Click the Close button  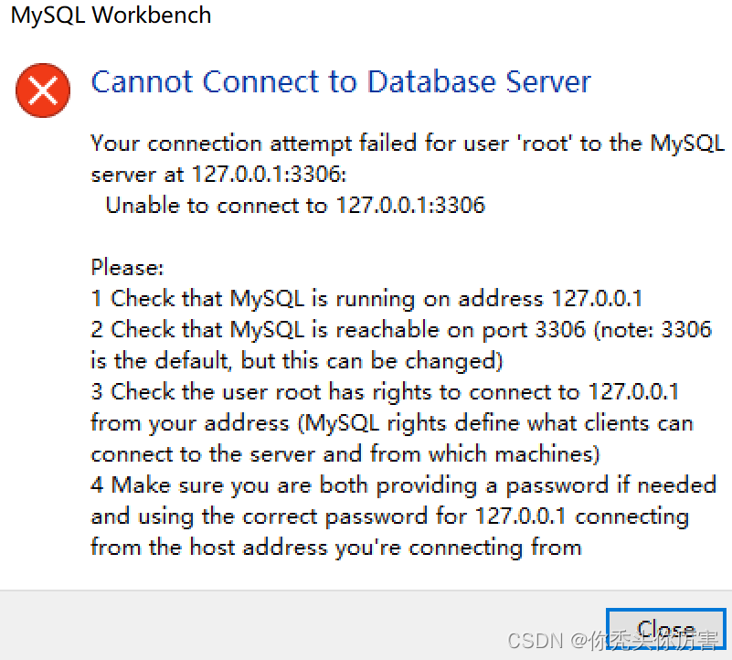click(664, 629)
